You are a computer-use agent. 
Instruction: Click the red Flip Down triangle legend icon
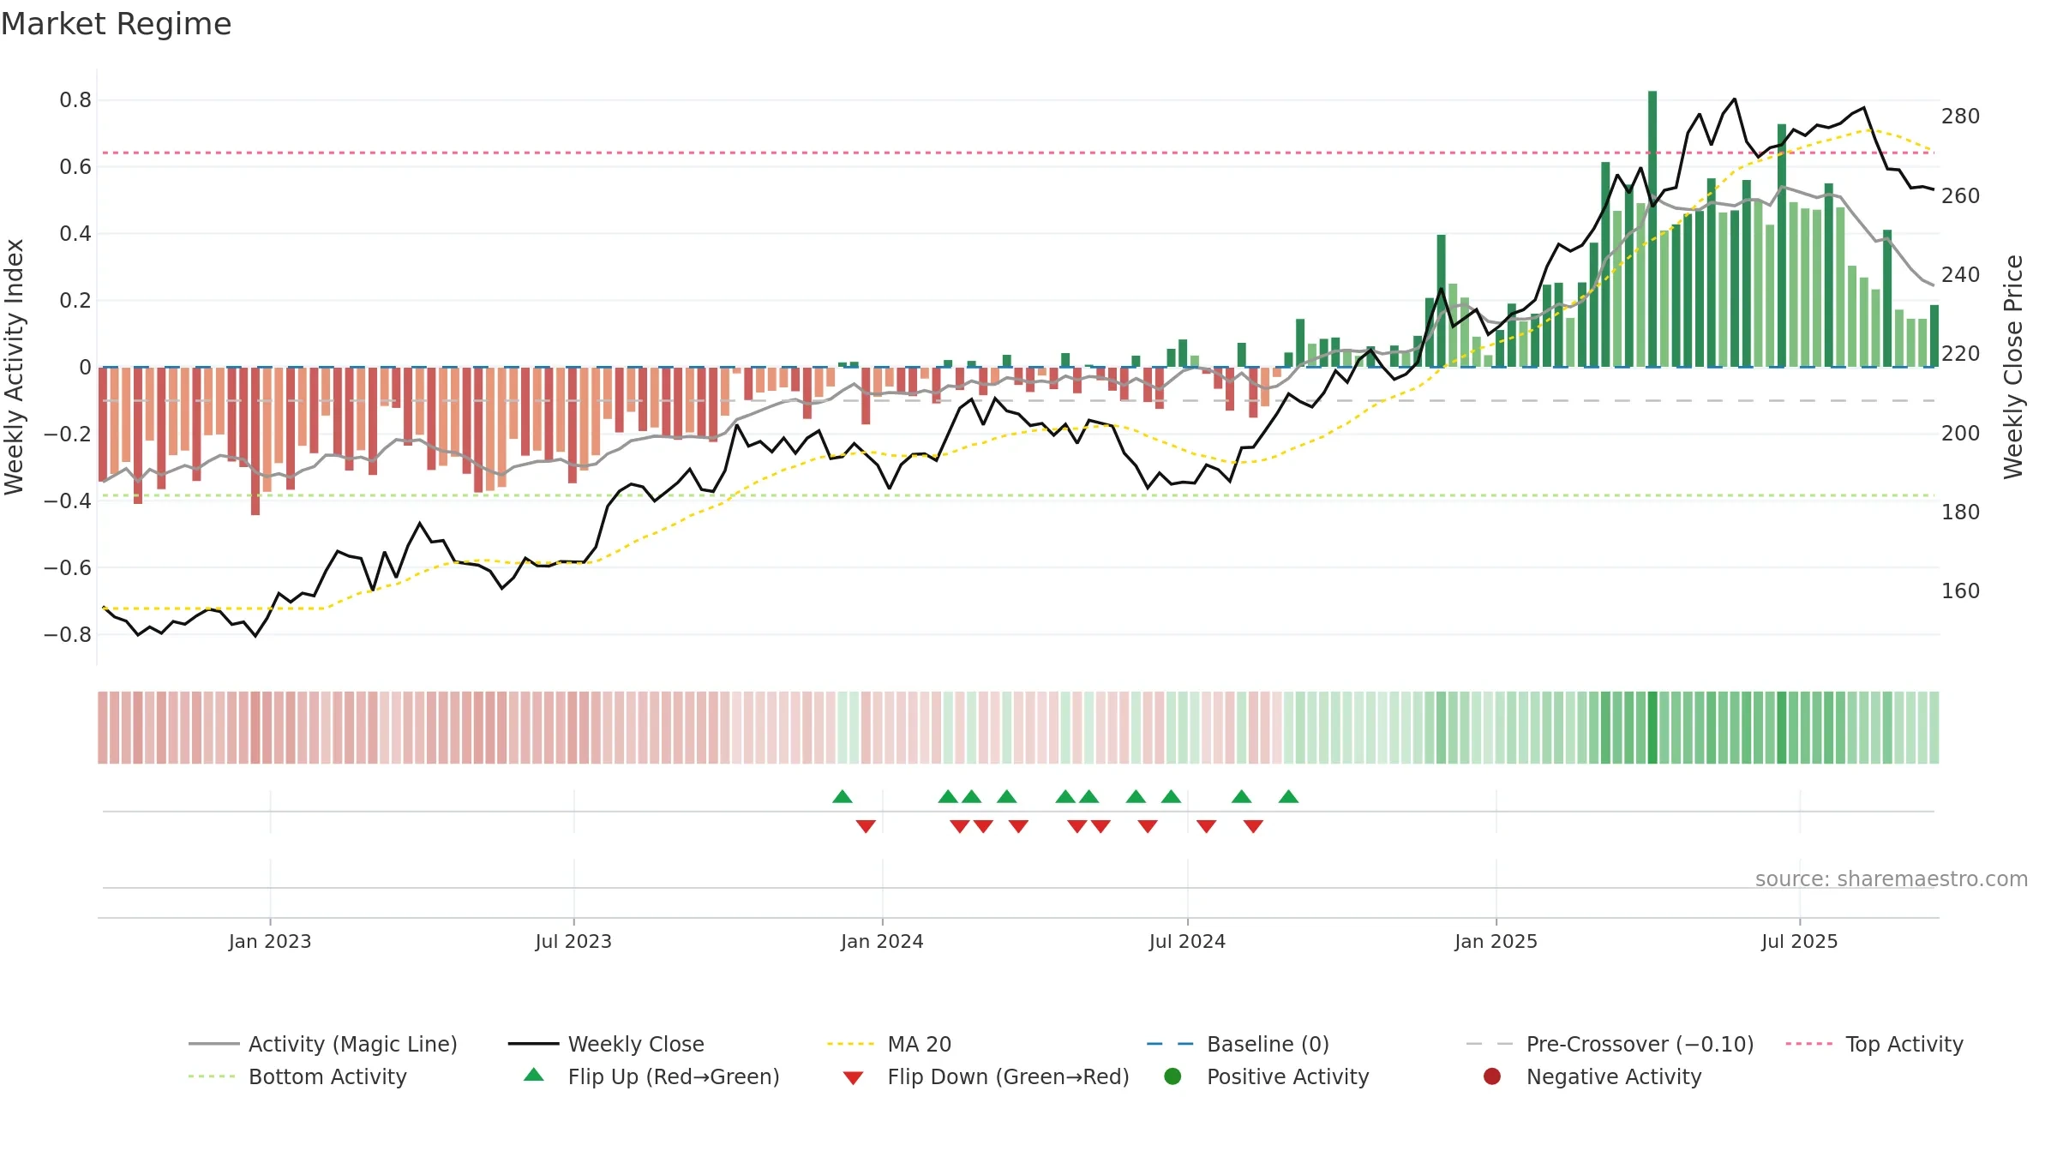click(853, 1077)
